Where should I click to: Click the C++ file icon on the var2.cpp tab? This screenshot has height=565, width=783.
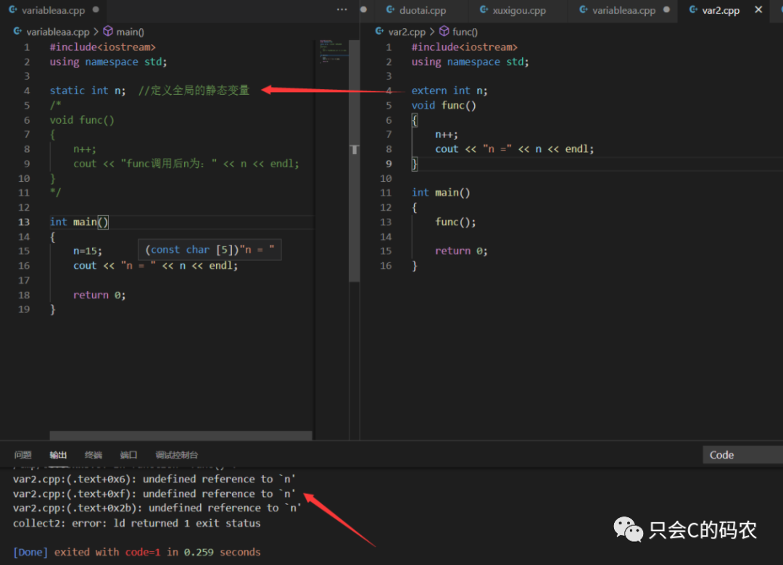pos(693,9)
